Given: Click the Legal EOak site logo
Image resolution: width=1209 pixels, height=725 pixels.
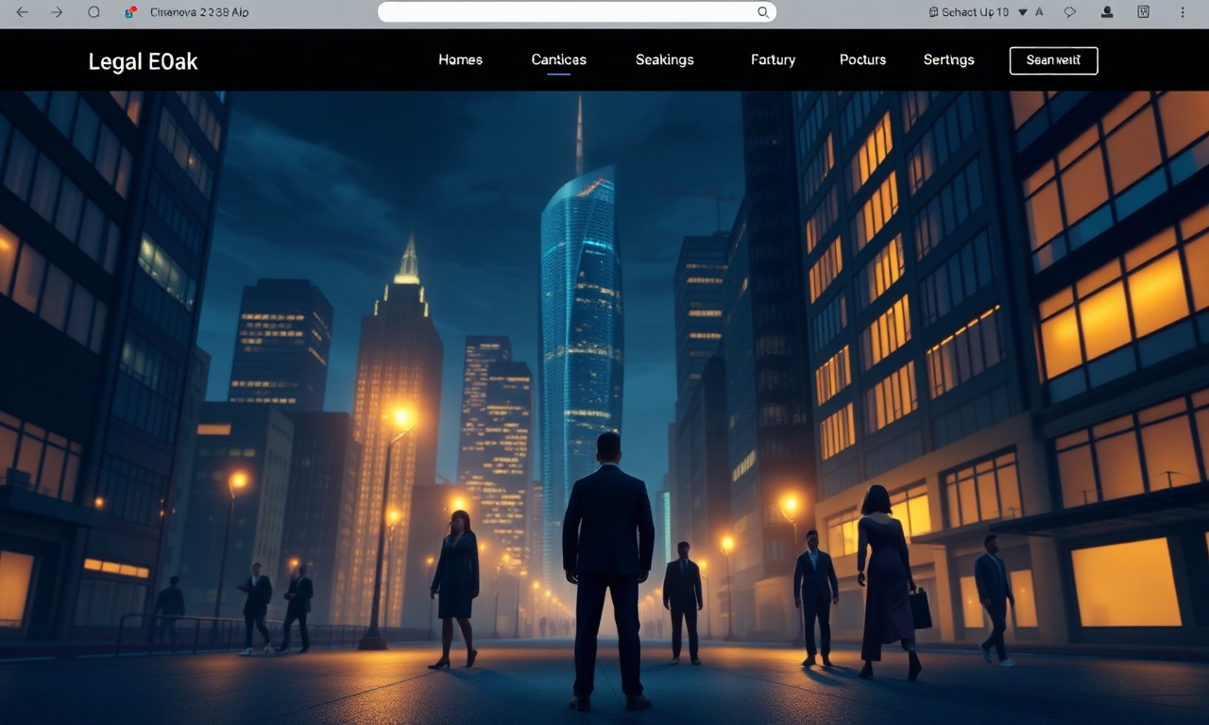Looking at the screenshot, I should pos(143,61).
